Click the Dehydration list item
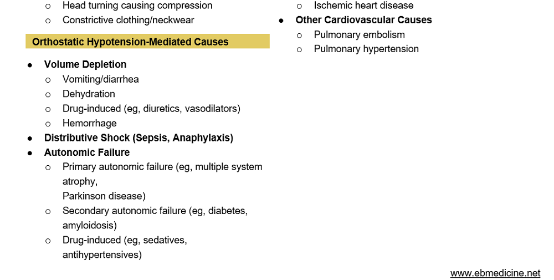This screenshot has width=554, height=280. click(89, 94)
